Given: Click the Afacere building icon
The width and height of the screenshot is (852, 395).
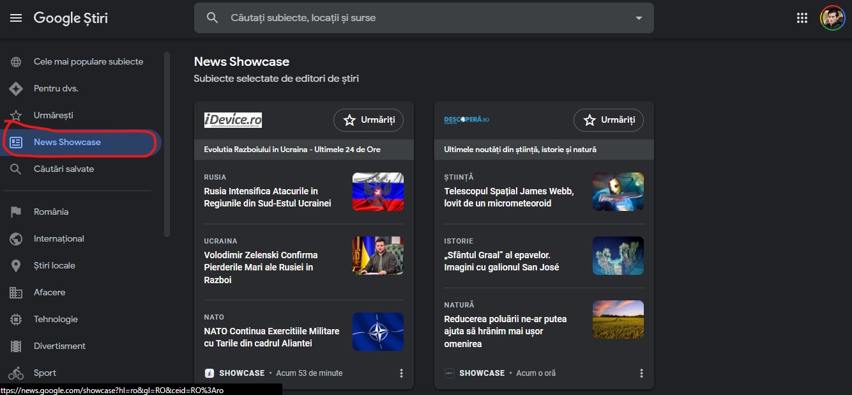Looking at the screenshot, I should click(x=16, y=293).
